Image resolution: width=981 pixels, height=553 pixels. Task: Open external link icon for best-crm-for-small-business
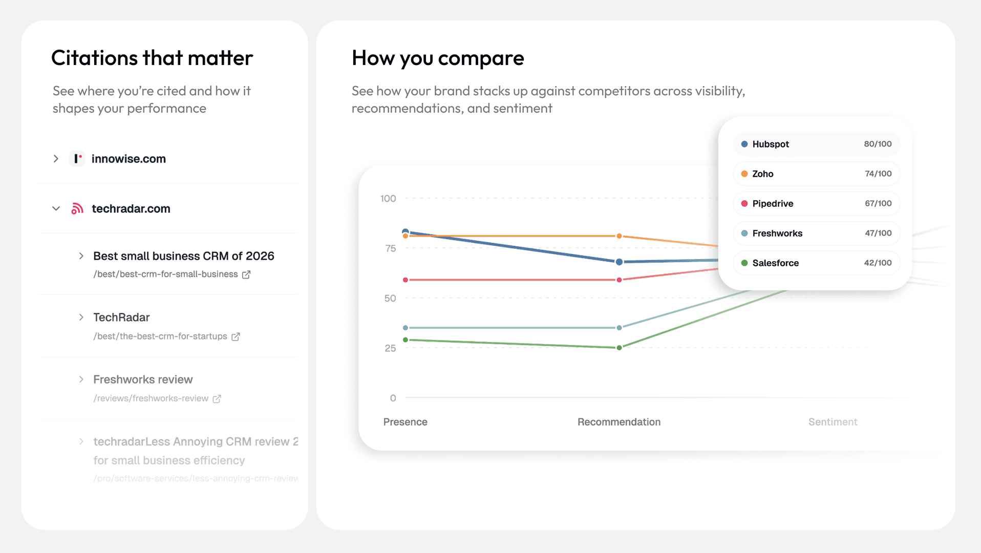(246, 274)
